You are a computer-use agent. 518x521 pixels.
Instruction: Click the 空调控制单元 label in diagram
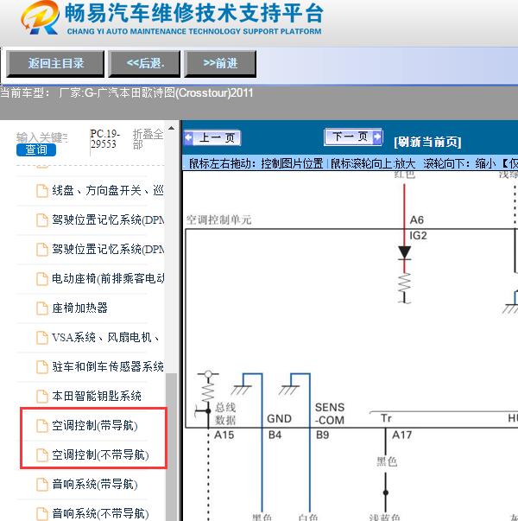[218, 219]
